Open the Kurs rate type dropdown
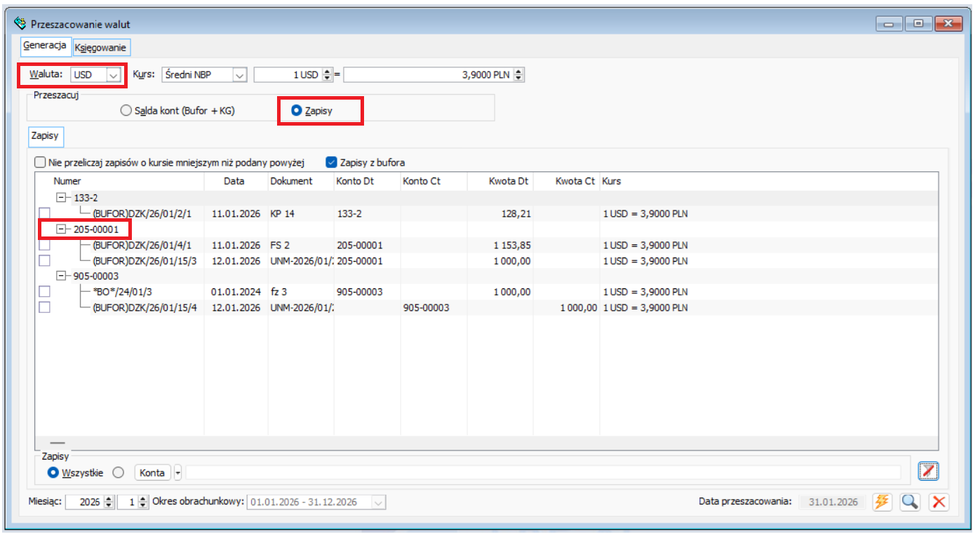Screen dimensions: 975x534 tap(240, 75)
